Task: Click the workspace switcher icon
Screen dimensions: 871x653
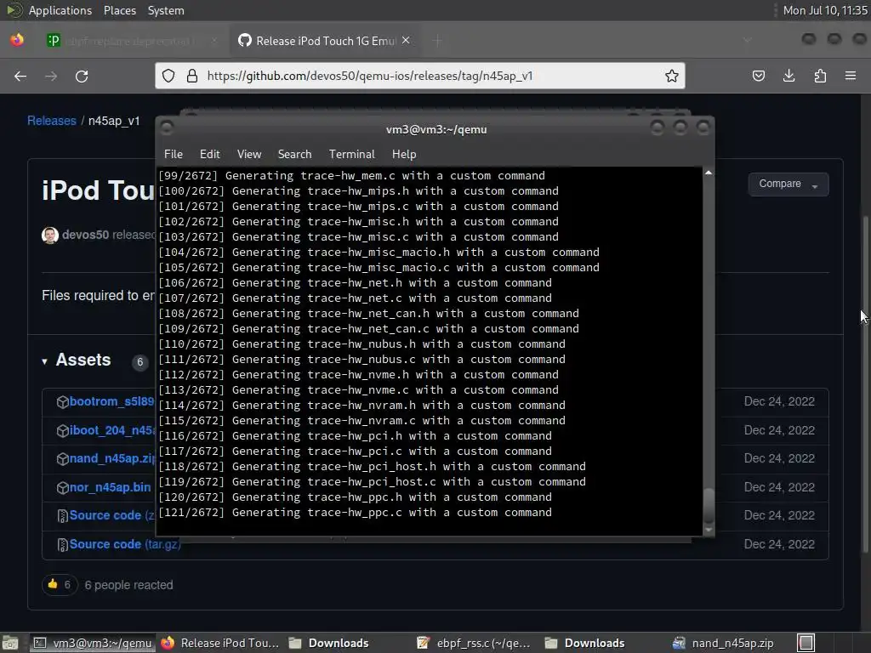Action: point(806,643)
